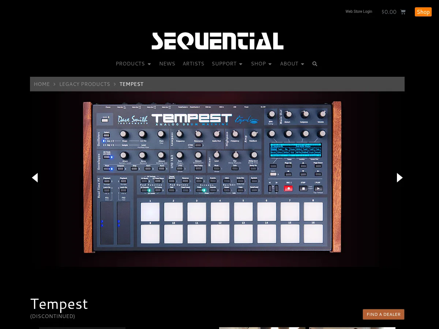
Task: Open the site search
Action: 315,64
